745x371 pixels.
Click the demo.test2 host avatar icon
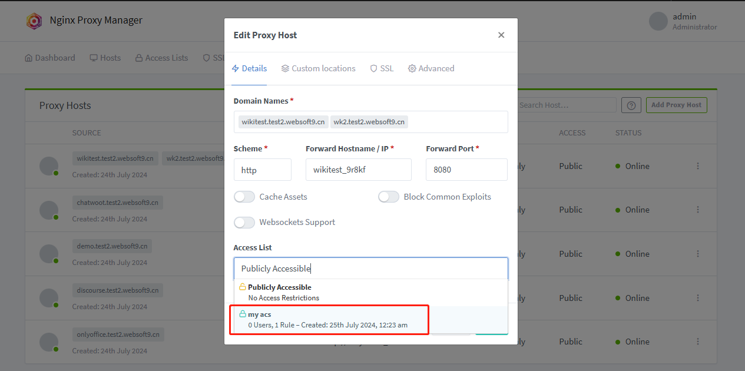tap(49, 254)
